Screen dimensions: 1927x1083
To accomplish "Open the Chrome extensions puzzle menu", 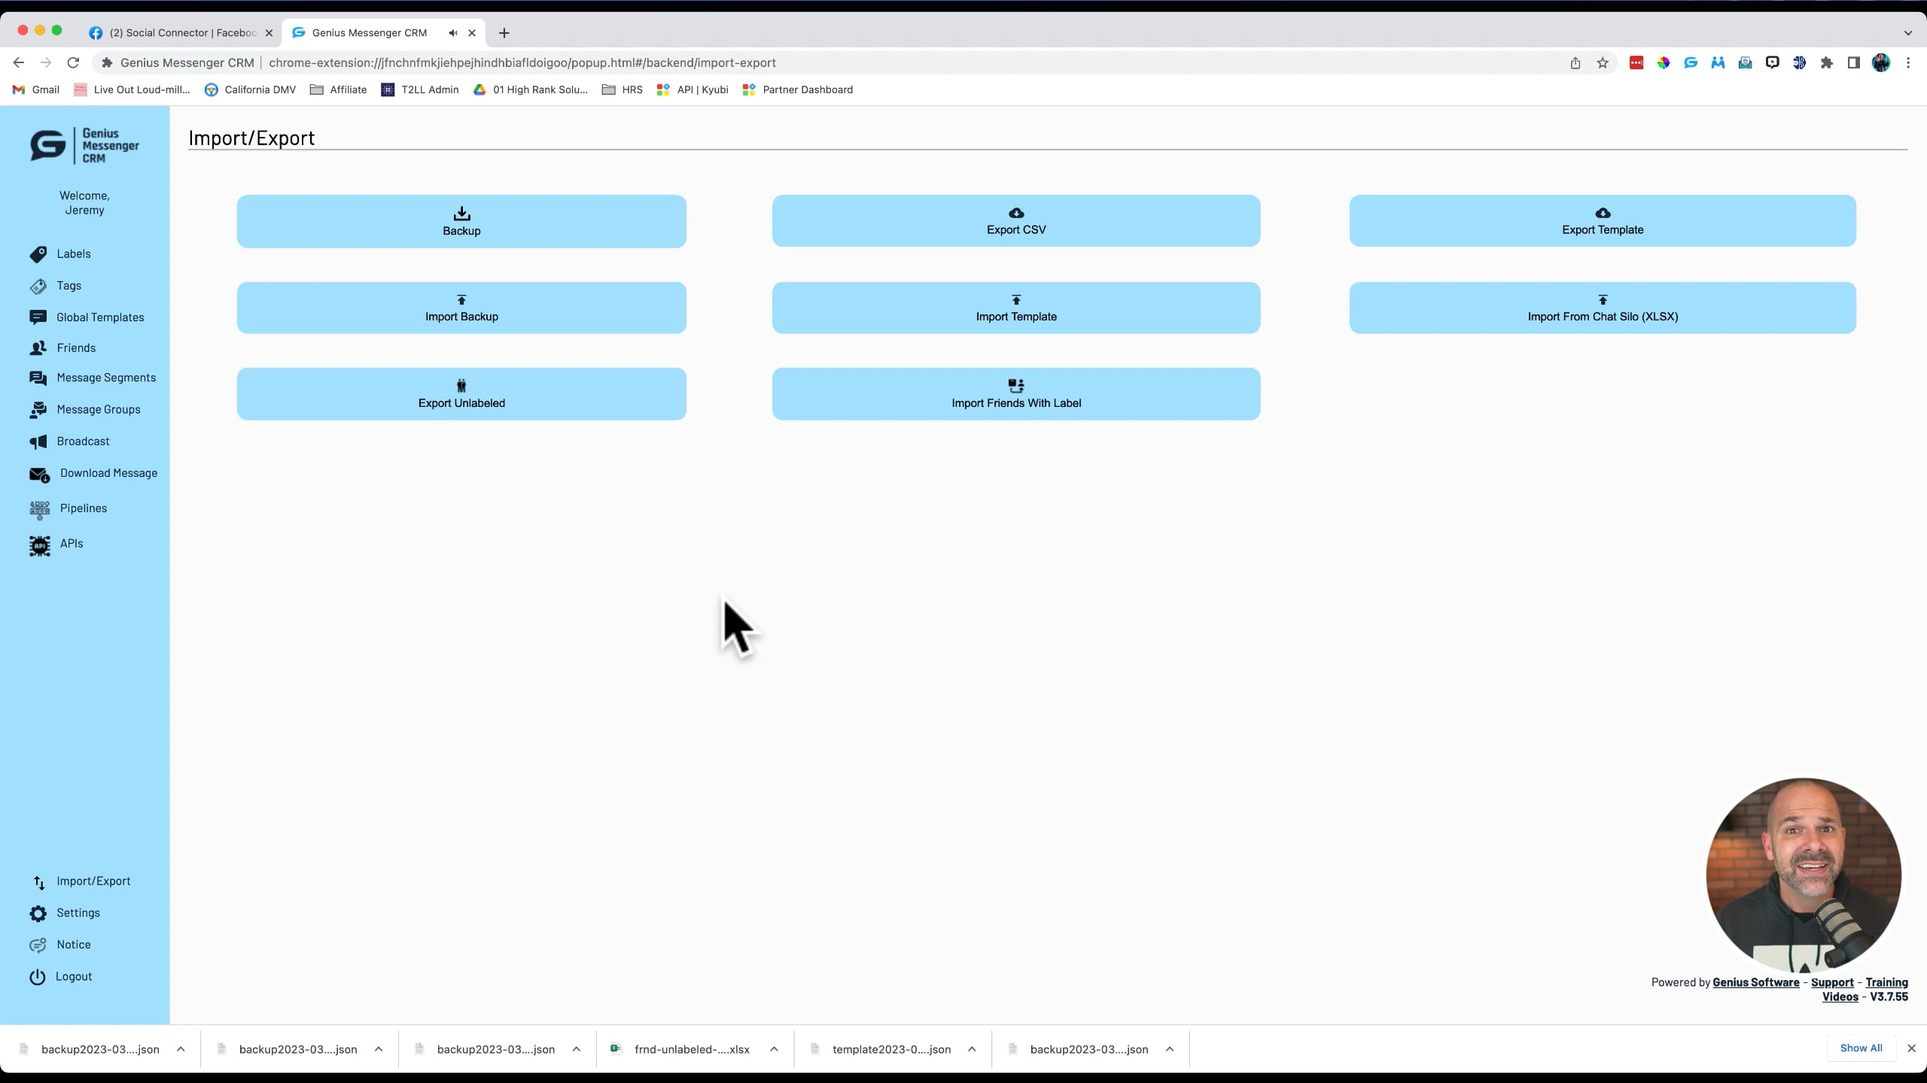I will 1827,62.
